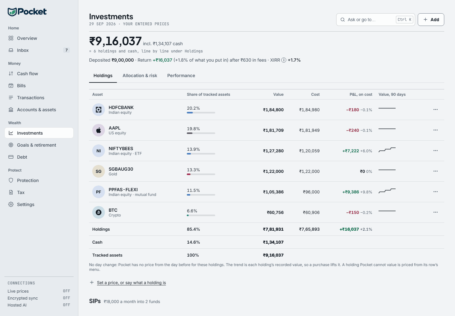Focus the 'Ask or go to…' search field
This screenshot has height=316, width=455.
point(376,20)
